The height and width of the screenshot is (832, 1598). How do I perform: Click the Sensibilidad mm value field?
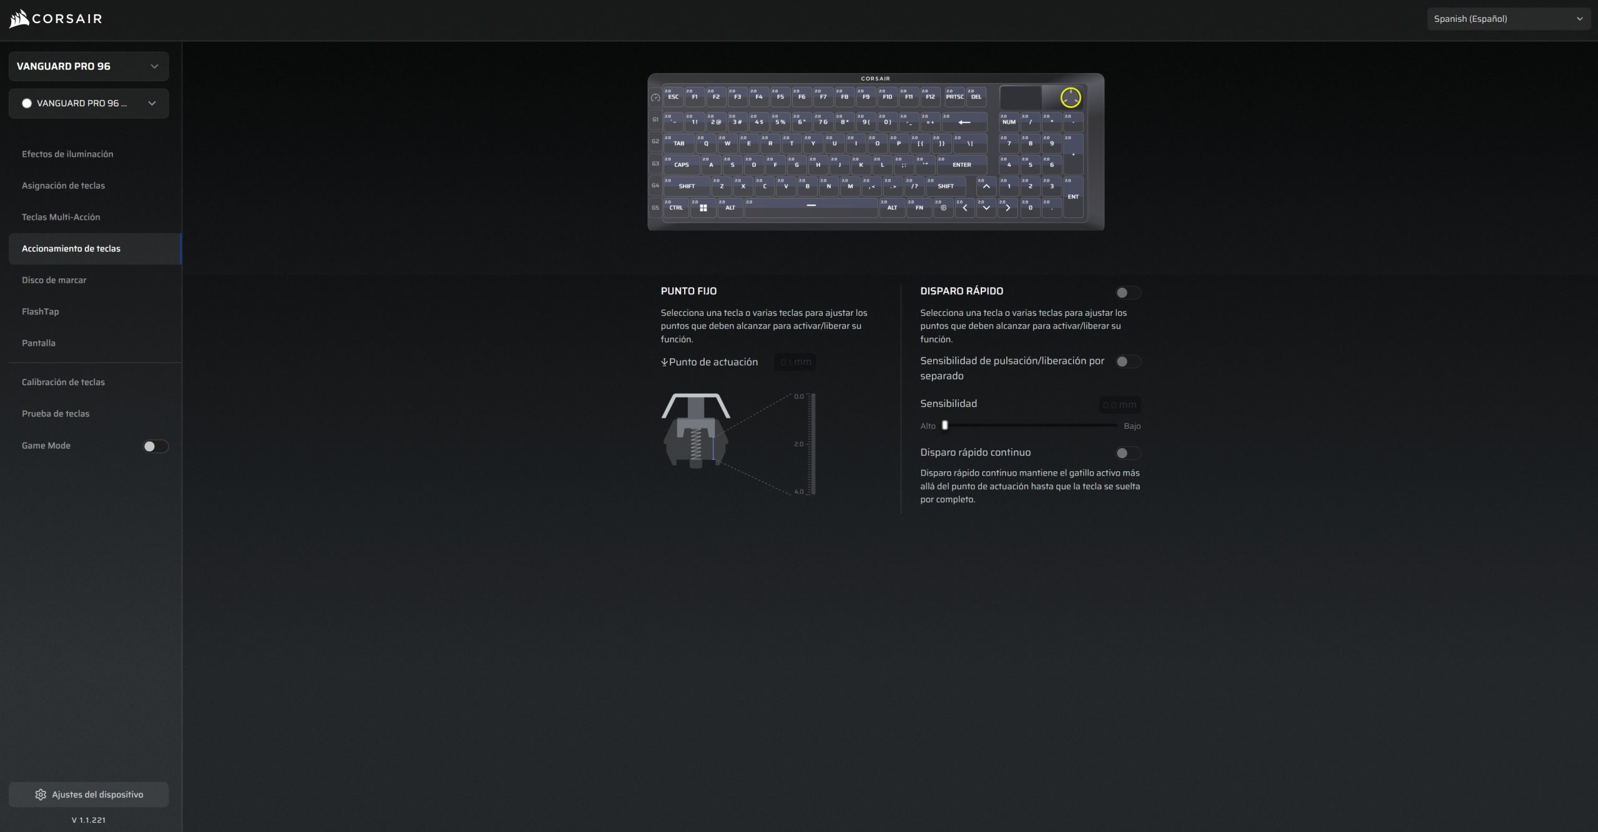coord(1120,404)
